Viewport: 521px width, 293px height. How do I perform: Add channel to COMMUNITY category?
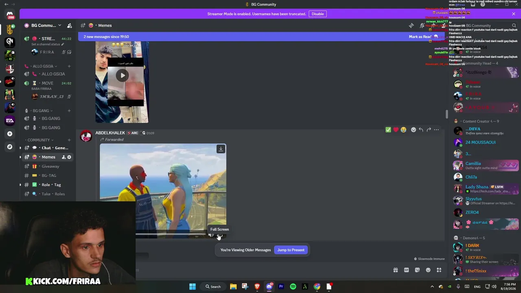(69, 140)
